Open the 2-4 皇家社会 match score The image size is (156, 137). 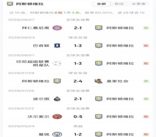pos(78,81)
